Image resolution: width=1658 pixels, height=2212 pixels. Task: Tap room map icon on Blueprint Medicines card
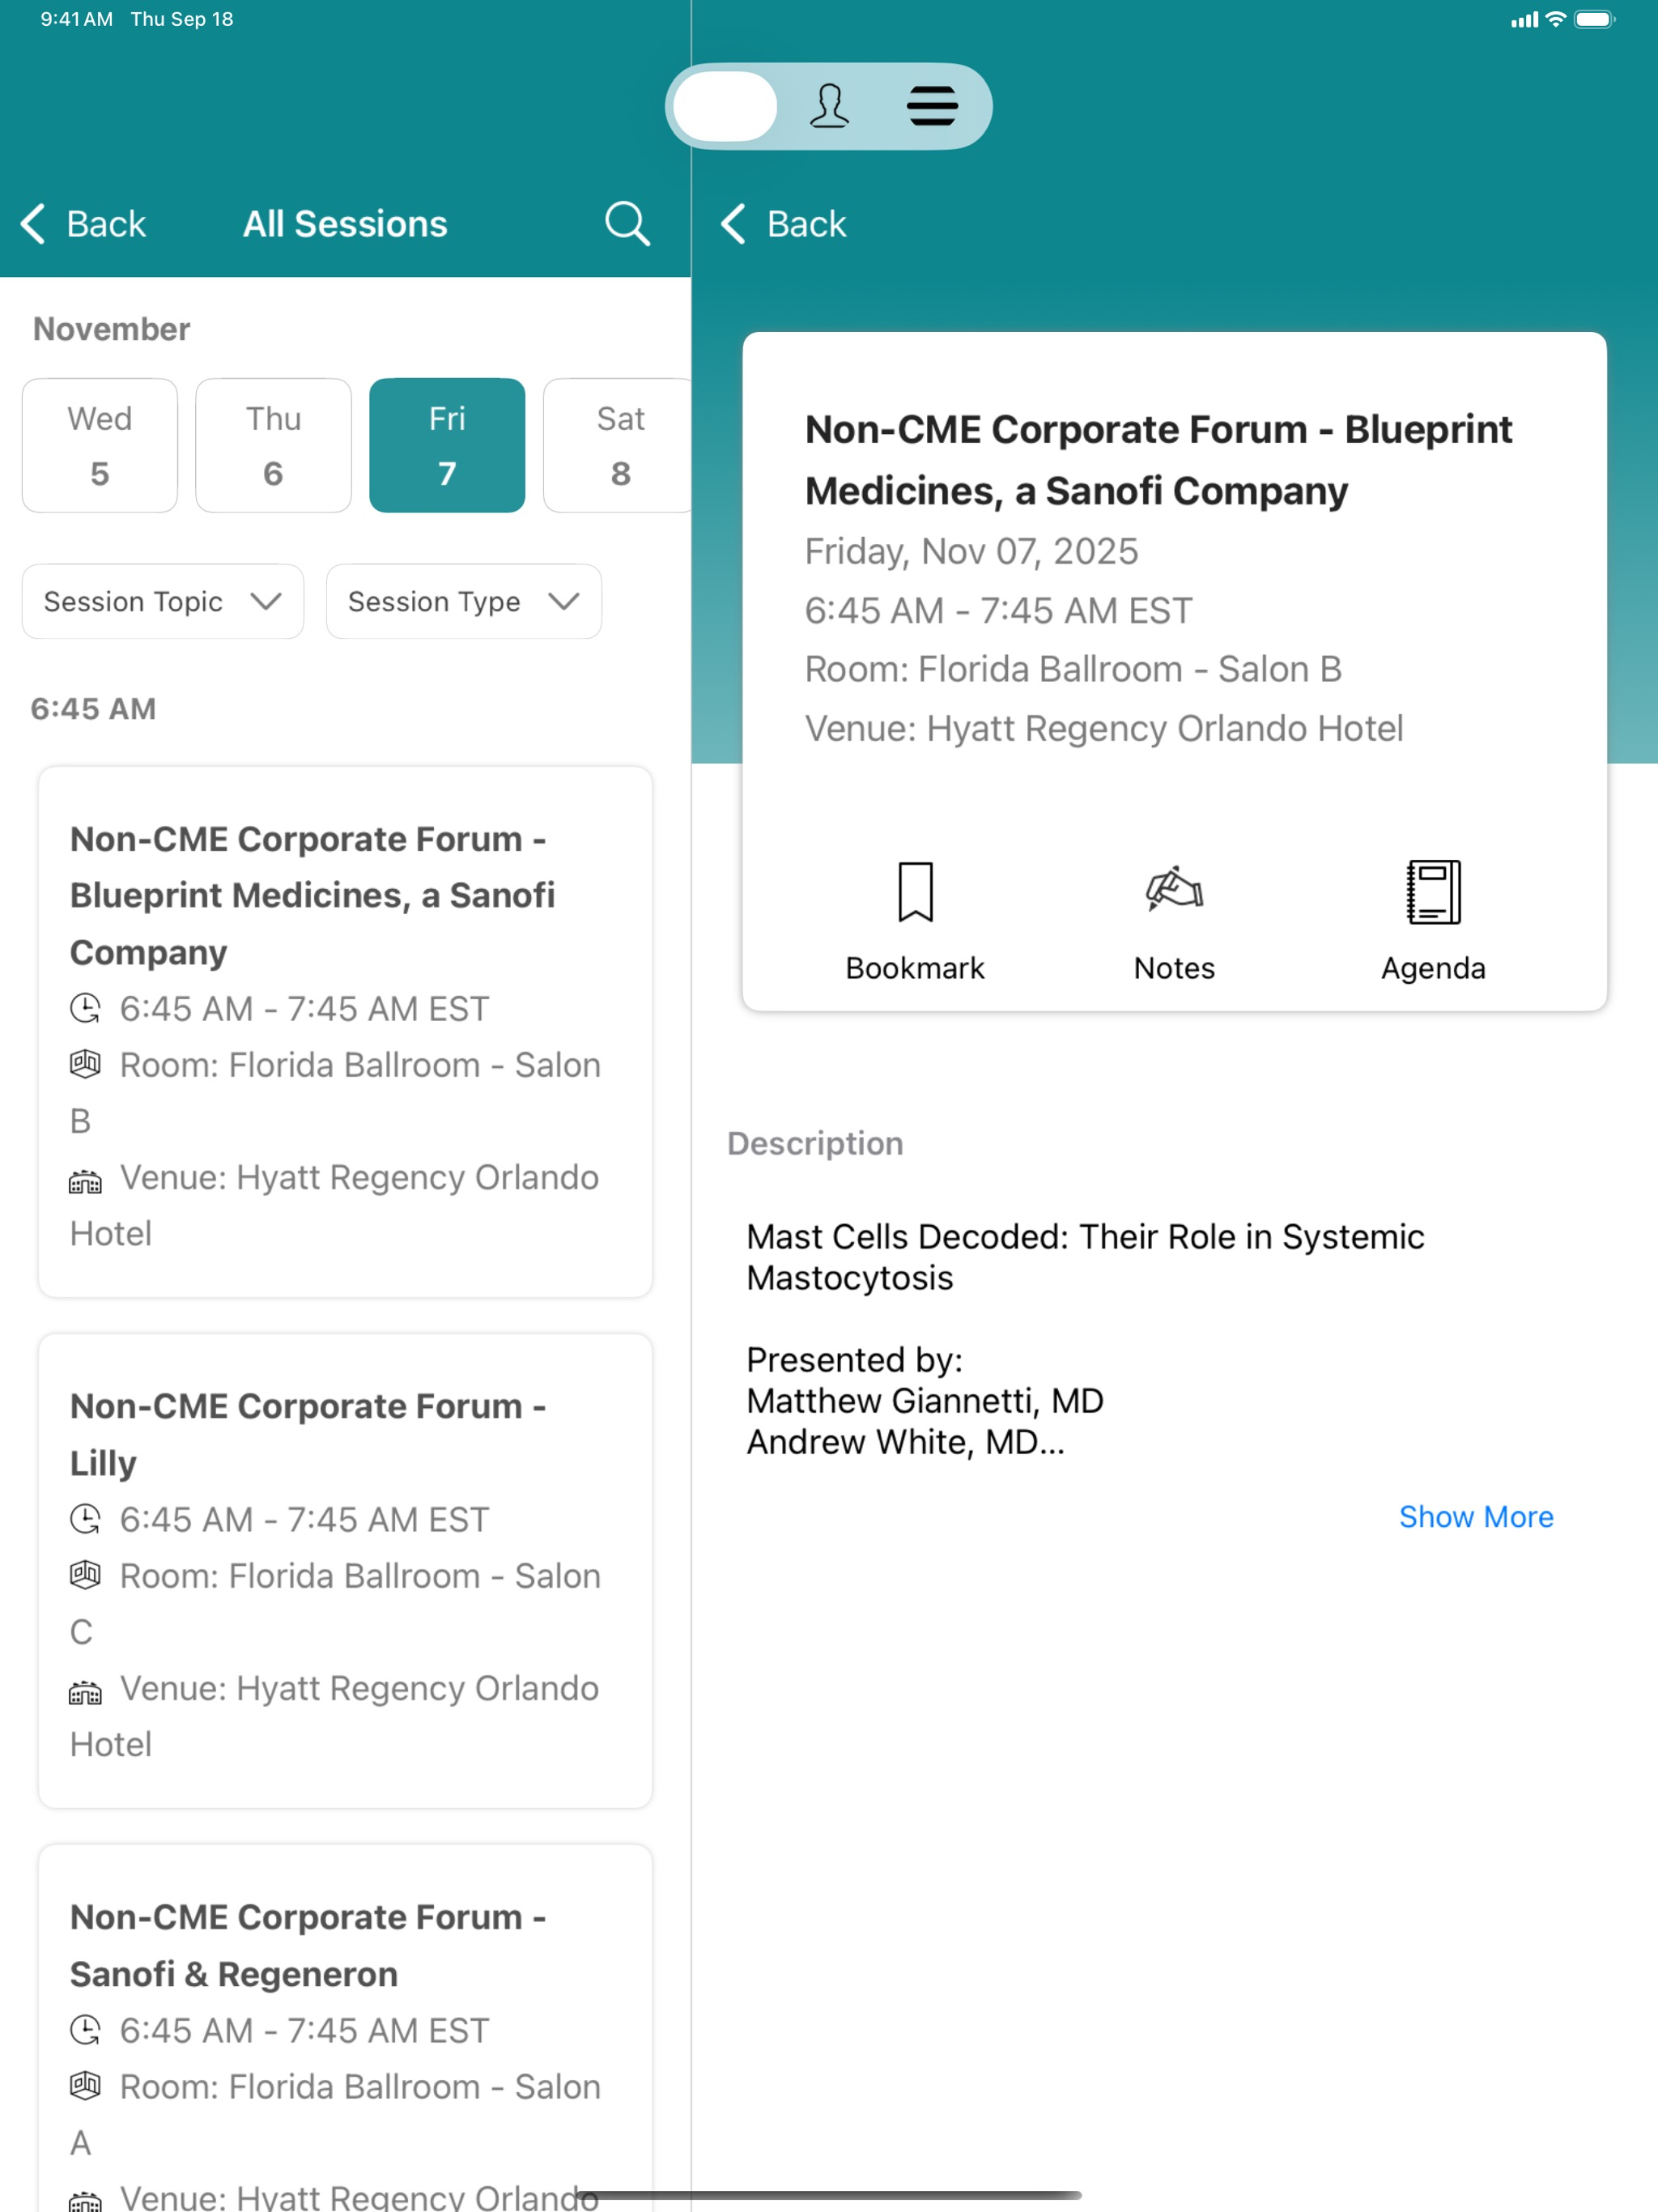pyautogui.click(x=85, y=1064)
